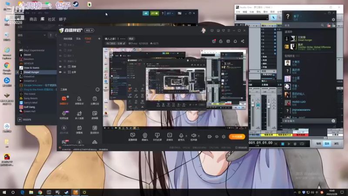
Task: Open the Steam 社区 tab
Action: (51, 19)
